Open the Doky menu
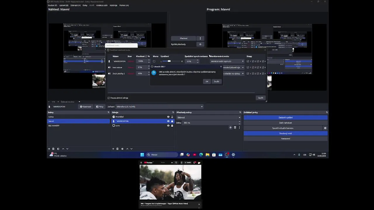The width and height of the screenshot is (374, 210). tap(85, 5)
